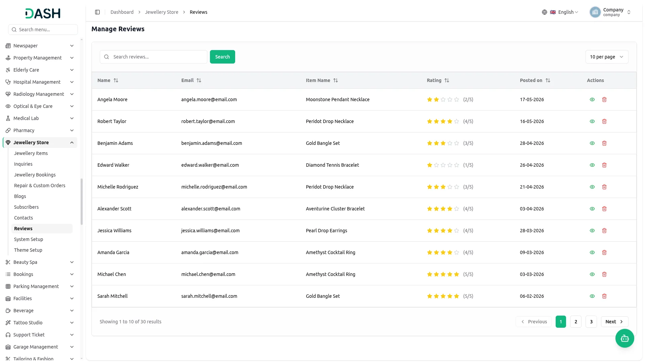View Michael Chen's review via eye icon
Screen dimensions: 645x363
point(592,274)
